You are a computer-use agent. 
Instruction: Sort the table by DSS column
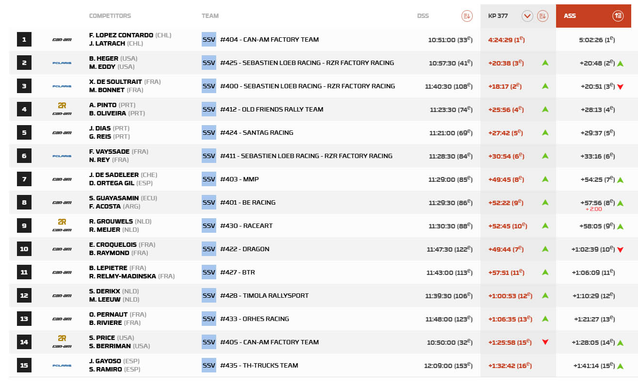click(466, 16)
